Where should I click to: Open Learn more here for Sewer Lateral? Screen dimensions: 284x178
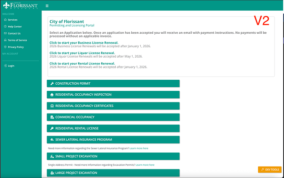139,148
